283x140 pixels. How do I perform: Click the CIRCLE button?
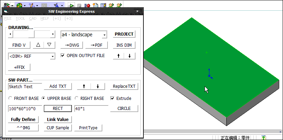(x=124, y=109)
